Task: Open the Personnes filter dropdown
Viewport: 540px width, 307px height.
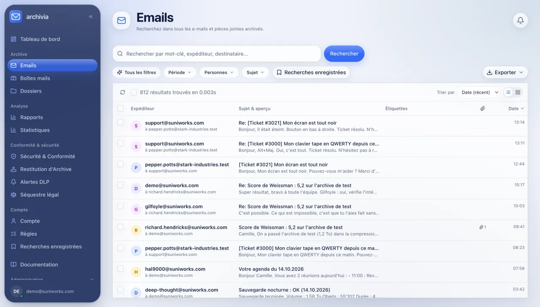Action: tap(219, 72)
